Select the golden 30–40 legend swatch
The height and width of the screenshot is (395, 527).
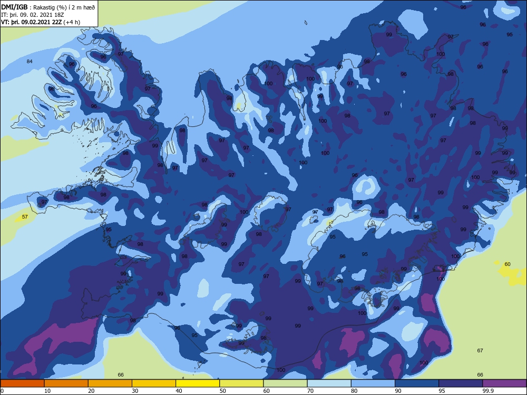point(154,383)
